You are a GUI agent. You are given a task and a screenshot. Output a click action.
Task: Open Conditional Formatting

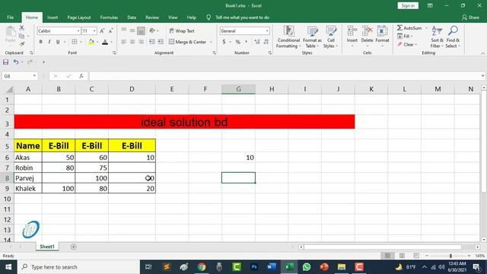point(288,37)
